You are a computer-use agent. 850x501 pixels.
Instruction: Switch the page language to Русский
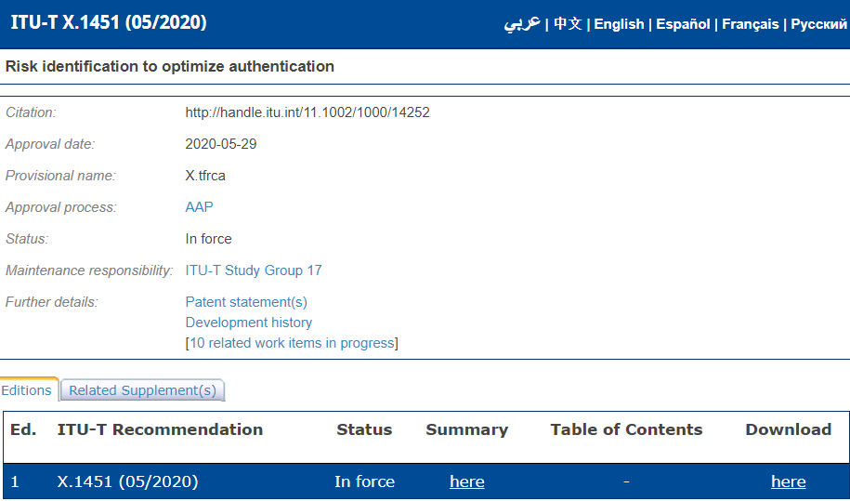(818, 24)
